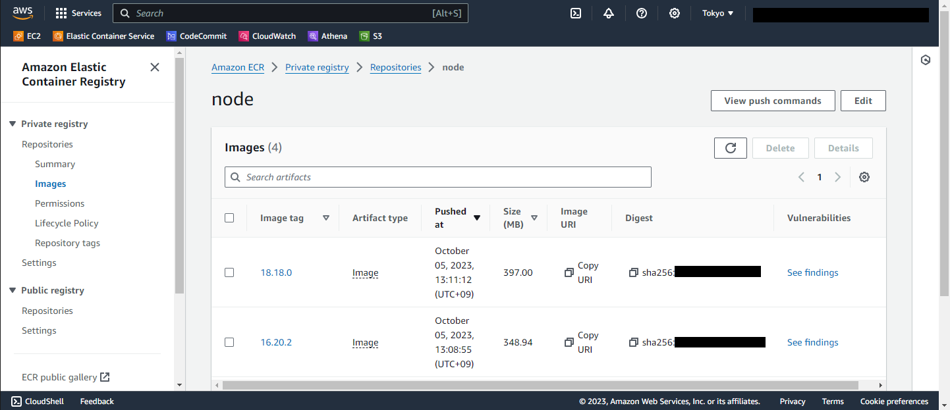Viewport: 950px width, 410px height.
Task: Open the right side info panel icon
Action: pos(926,61)
